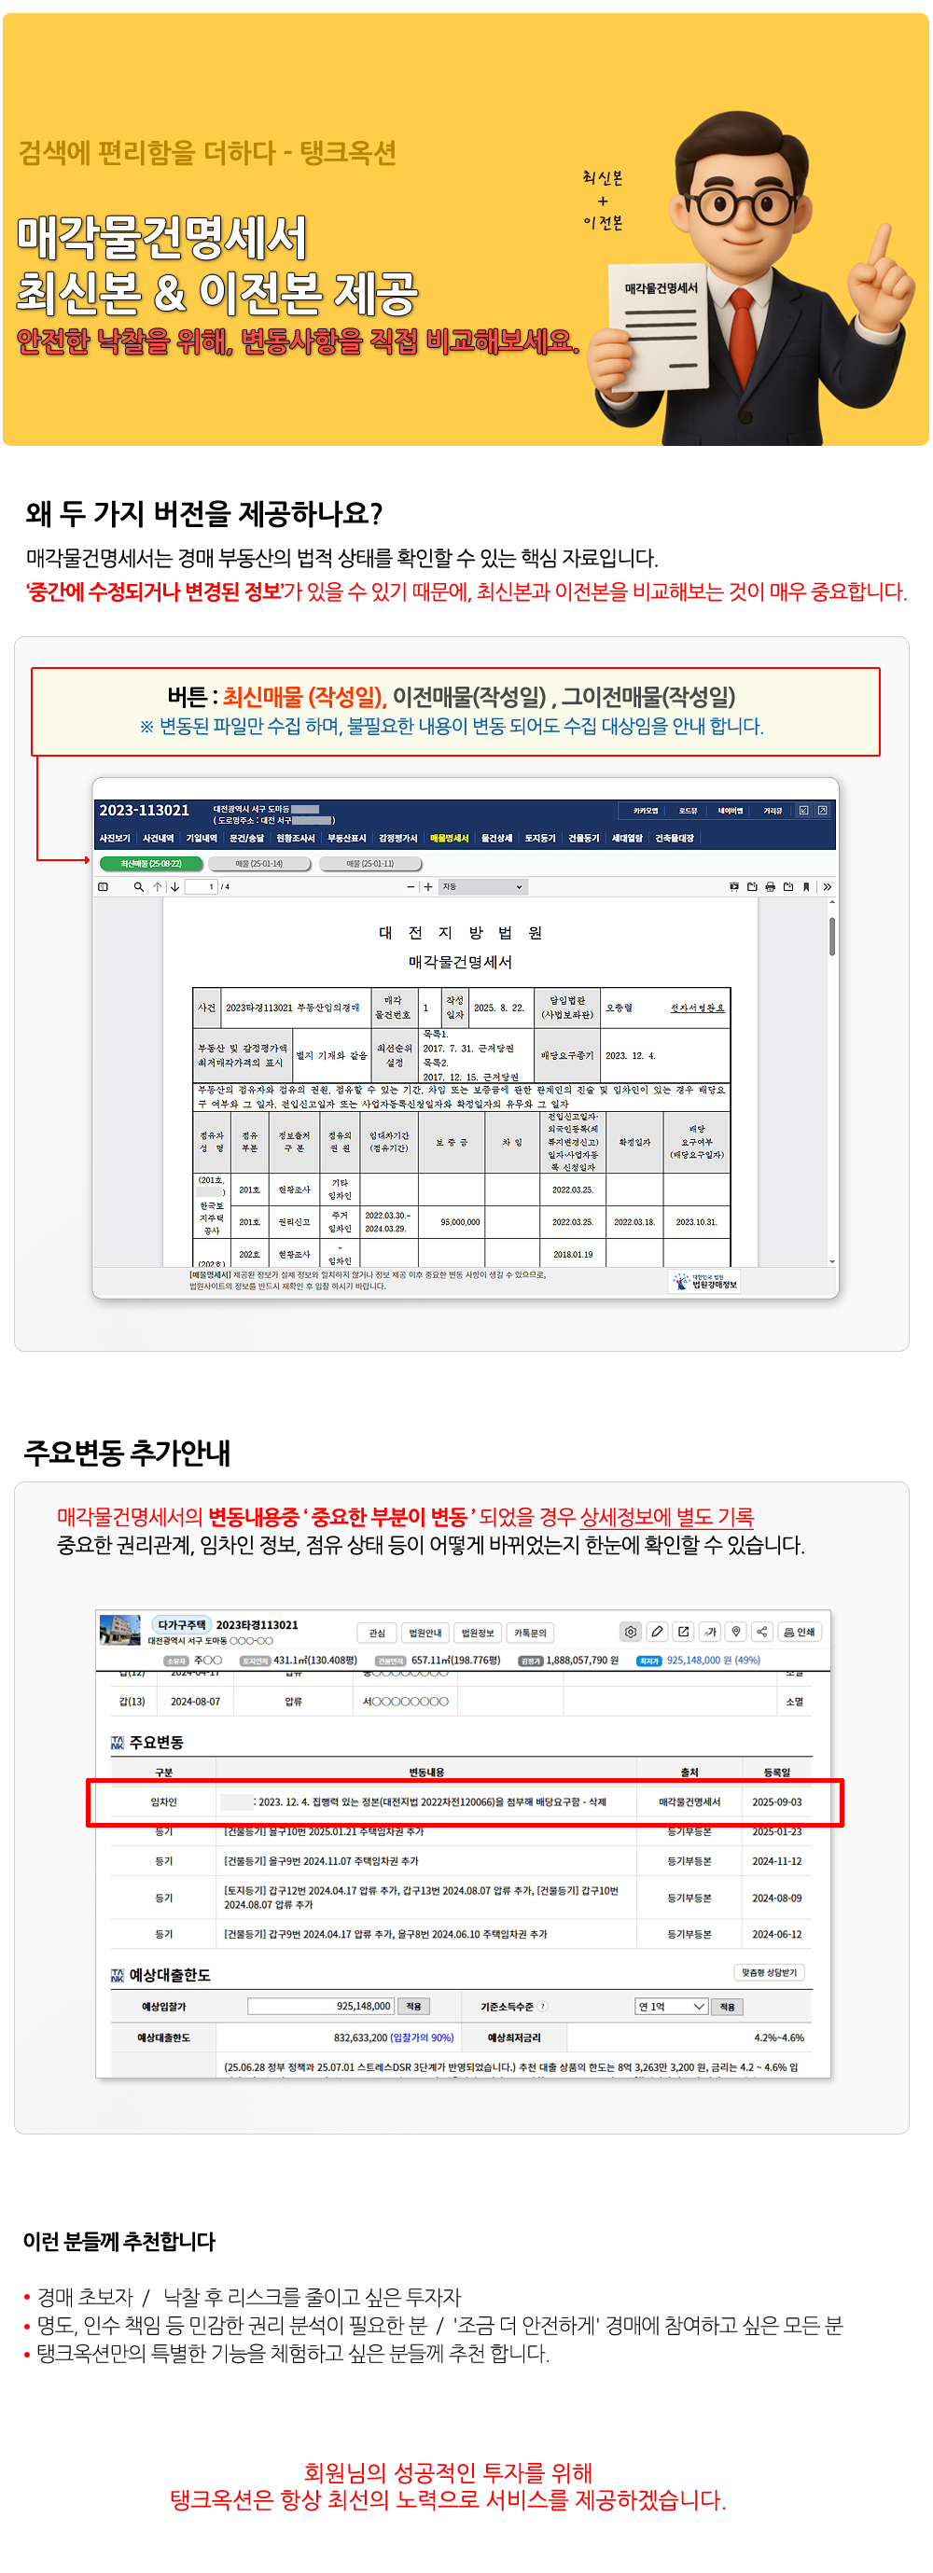Click the 법원안내 button
This screenshot has width=933, height=2573.
click(425, 1634)
